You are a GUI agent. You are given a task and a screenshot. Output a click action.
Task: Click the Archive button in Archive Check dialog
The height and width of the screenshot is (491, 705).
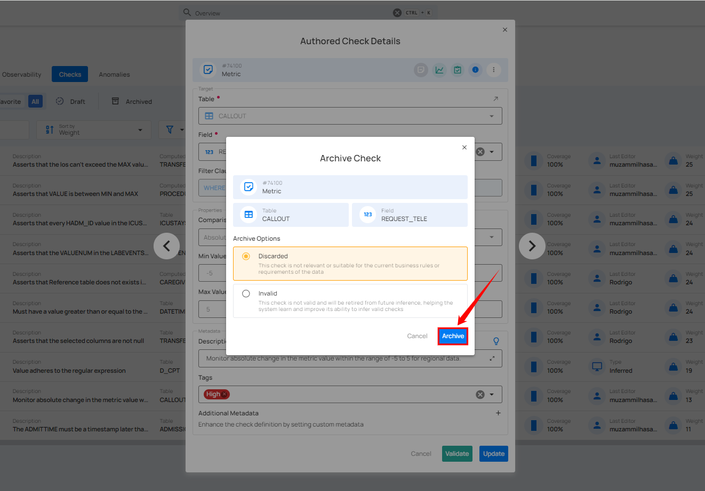click(x=453, y=336)
